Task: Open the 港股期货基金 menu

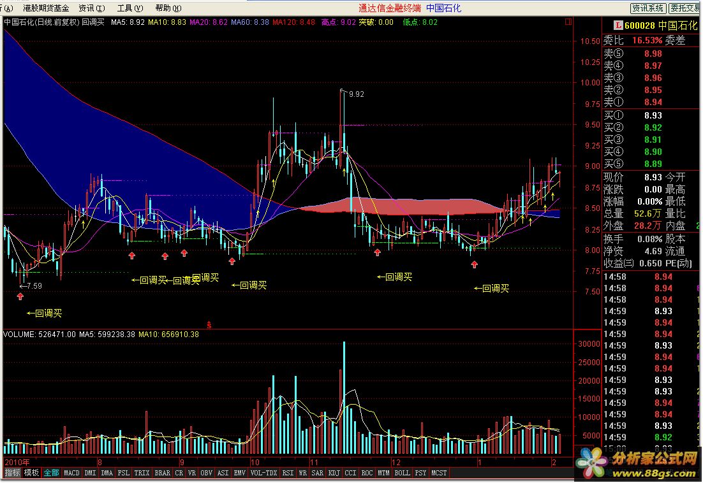Action: 46,8
